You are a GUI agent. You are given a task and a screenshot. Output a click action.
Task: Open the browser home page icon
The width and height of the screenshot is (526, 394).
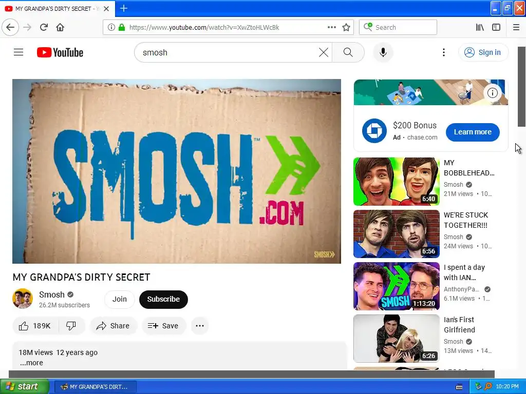60,27
